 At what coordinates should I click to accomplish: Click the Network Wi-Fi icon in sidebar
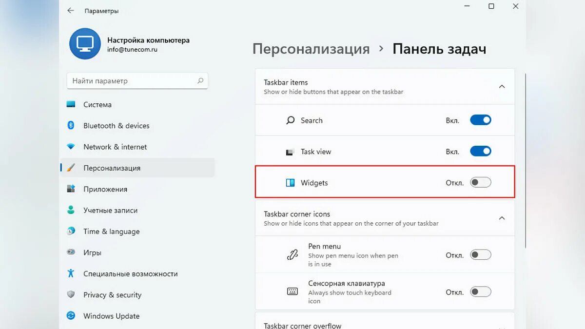(x=71, y=147)
